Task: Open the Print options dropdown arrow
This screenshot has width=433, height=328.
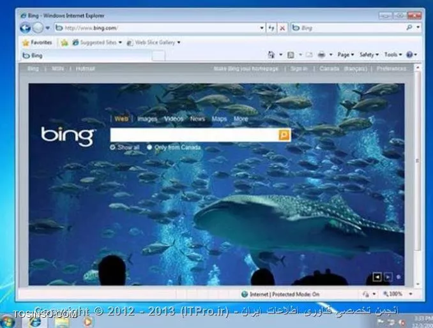Action: click(331, 55)
